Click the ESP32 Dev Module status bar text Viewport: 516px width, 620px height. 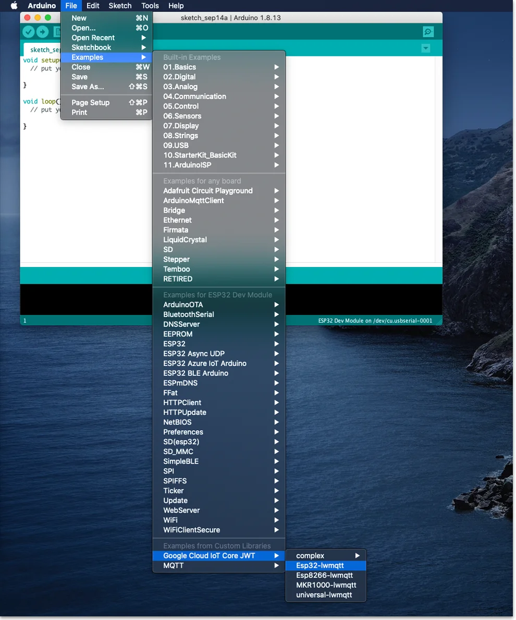click(375, 321)
